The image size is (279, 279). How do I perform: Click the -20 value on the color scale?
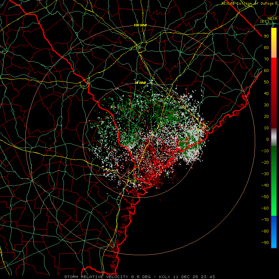(x=265, y=162)
